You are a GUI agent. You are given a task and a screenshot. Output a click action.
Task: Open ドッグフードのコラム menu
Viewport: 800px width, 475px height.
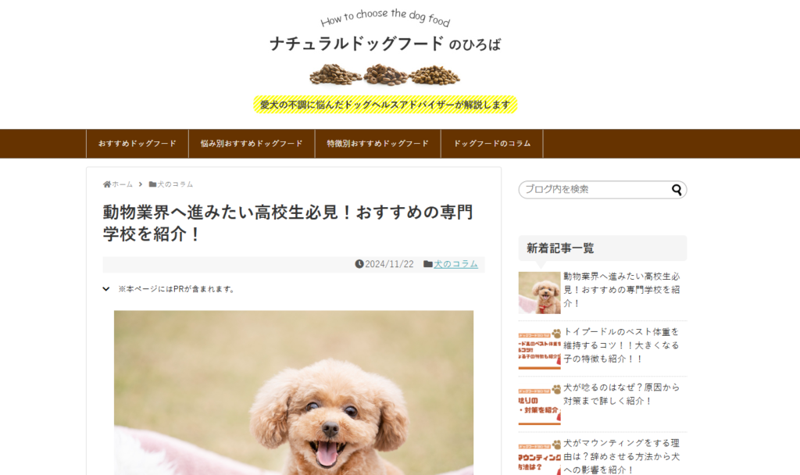[x=492, y=144]
